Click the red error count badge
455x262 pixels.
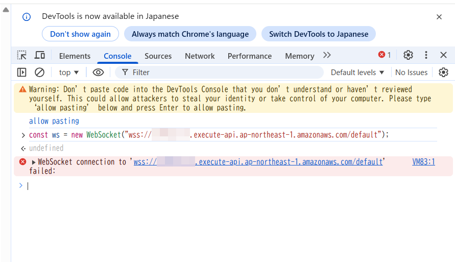coord(385,55)
